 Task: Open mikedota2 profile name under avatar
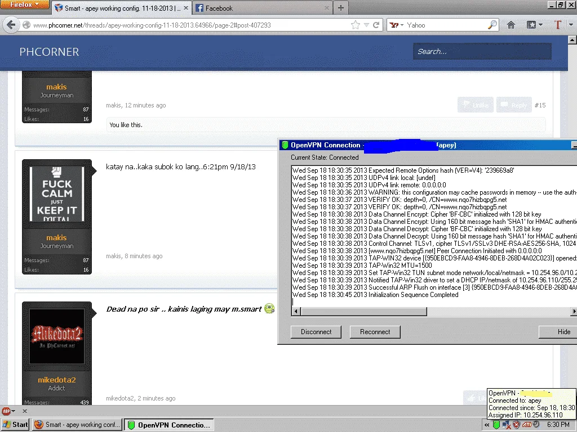click(x=57, y=380)
